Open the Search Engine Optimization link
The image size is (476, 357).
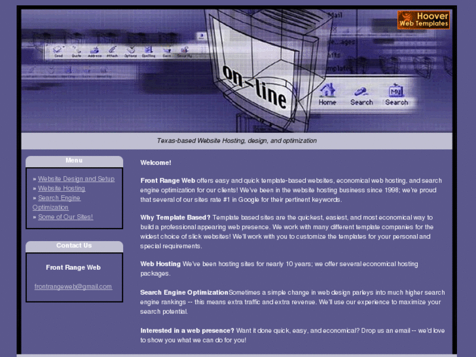tap(56, 202)
